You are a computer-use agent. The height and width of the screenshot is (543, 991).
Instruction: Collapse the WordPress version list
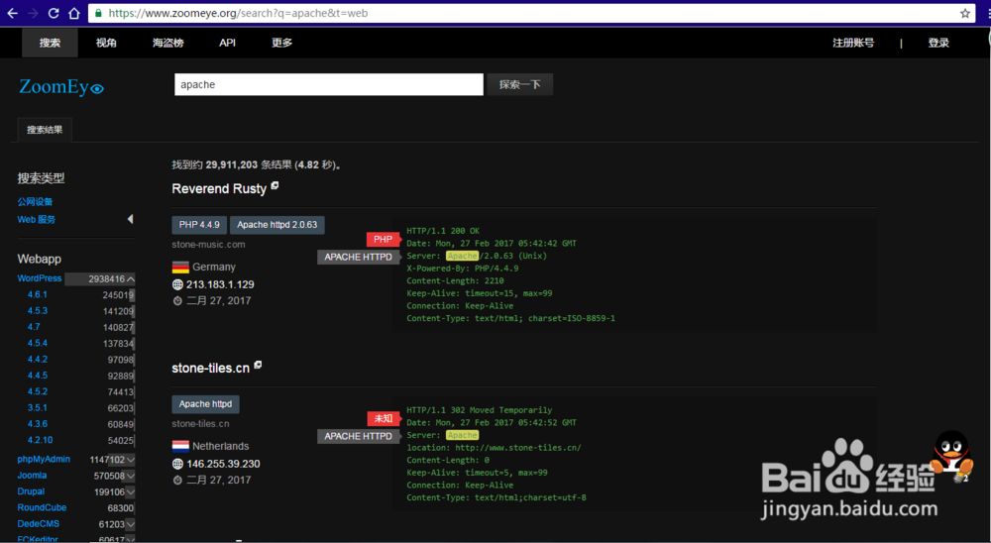130,278
